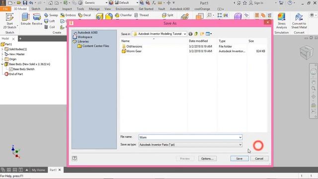Click the Save icon in quick access toolbar
Screen dimensions: 318x179
(x=25, y=3)
